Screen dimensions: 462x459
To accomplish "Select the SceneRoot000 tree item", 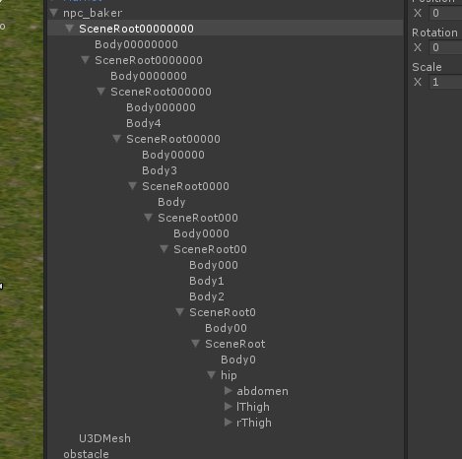I will 198,218.
